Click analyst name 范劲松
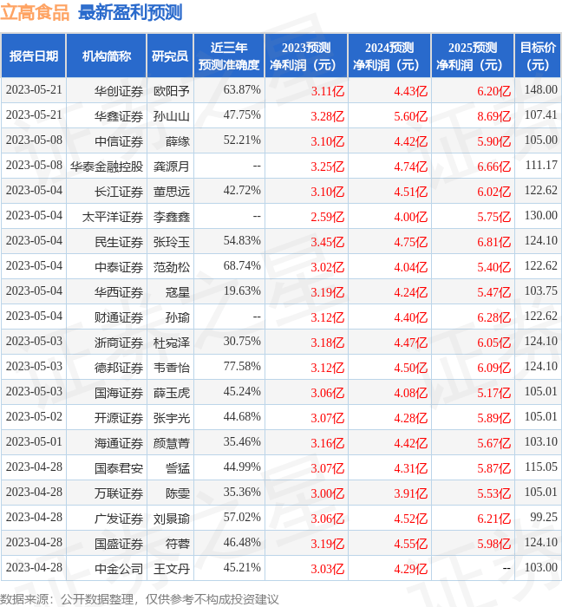 click(172, 267)
